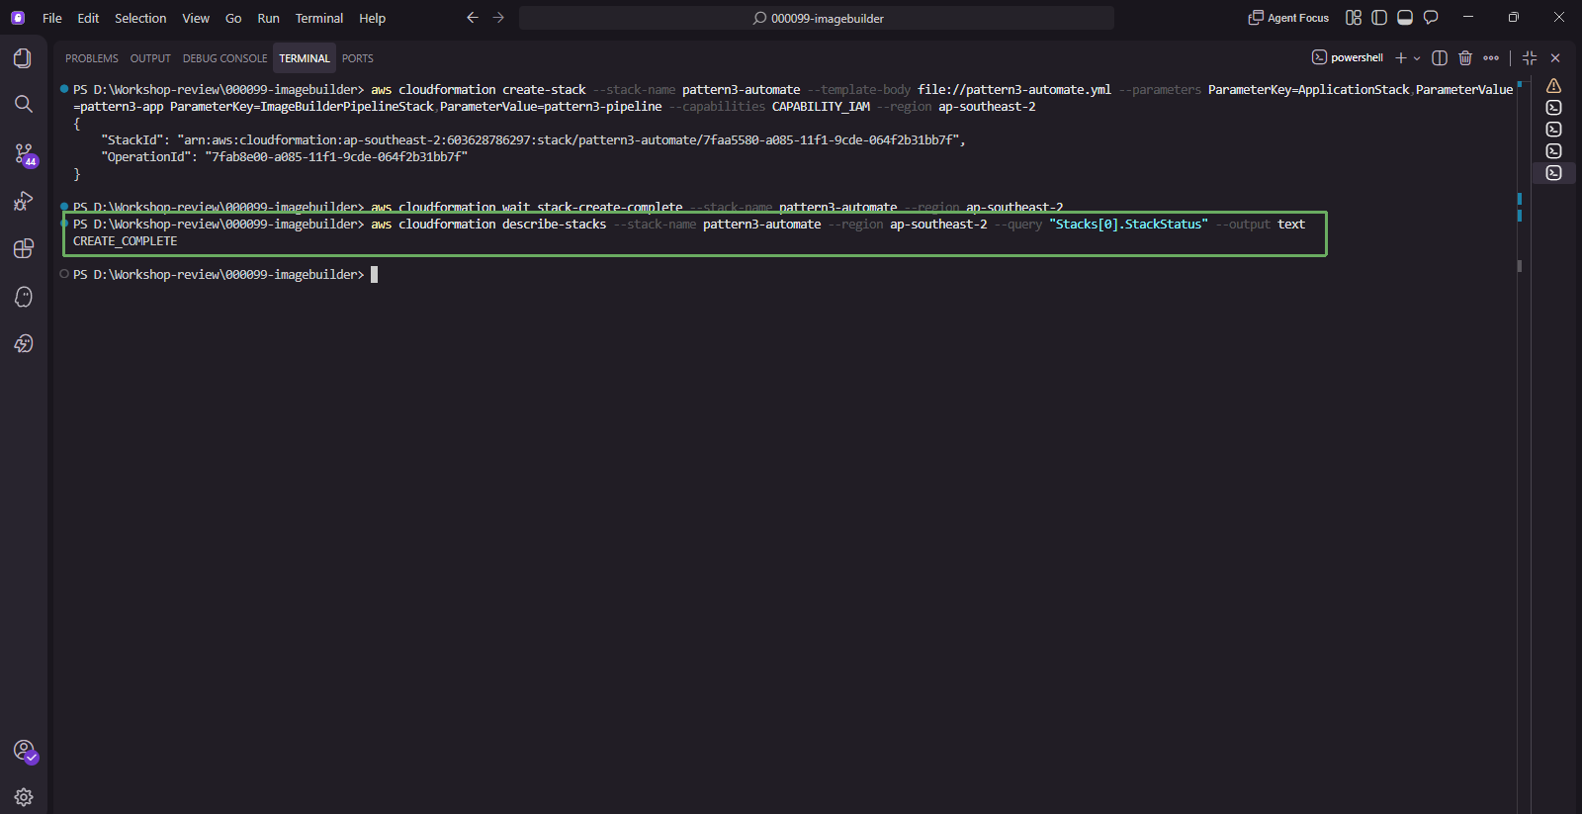Select the terminal entry with the warning icon
This screenshot has height=814, width=1582.
tap(1554, 86)
